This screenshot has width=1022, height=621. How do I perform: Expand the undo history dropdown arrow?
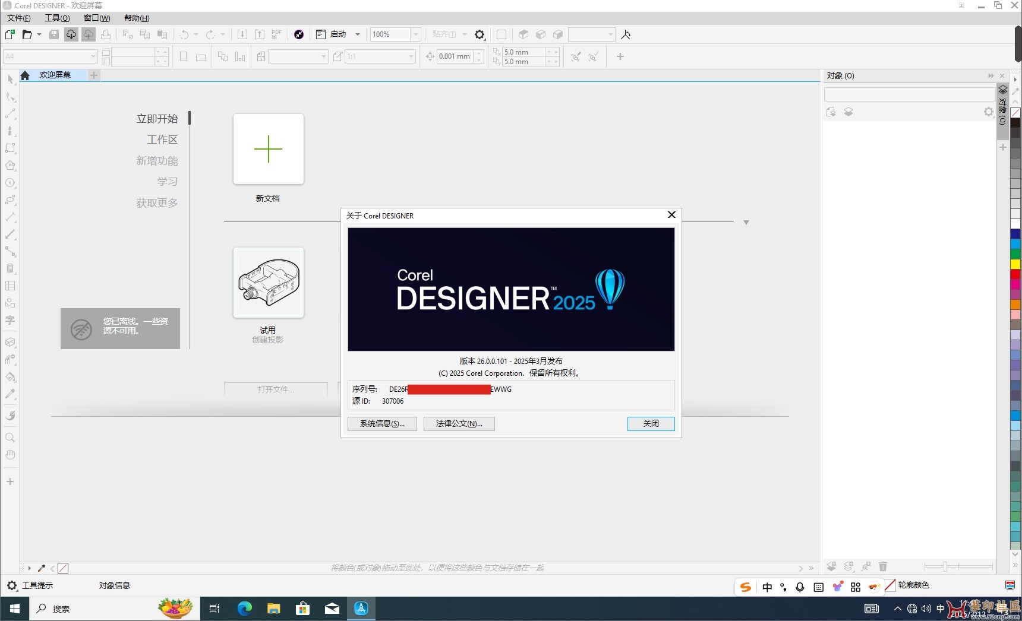coord(196,34)
